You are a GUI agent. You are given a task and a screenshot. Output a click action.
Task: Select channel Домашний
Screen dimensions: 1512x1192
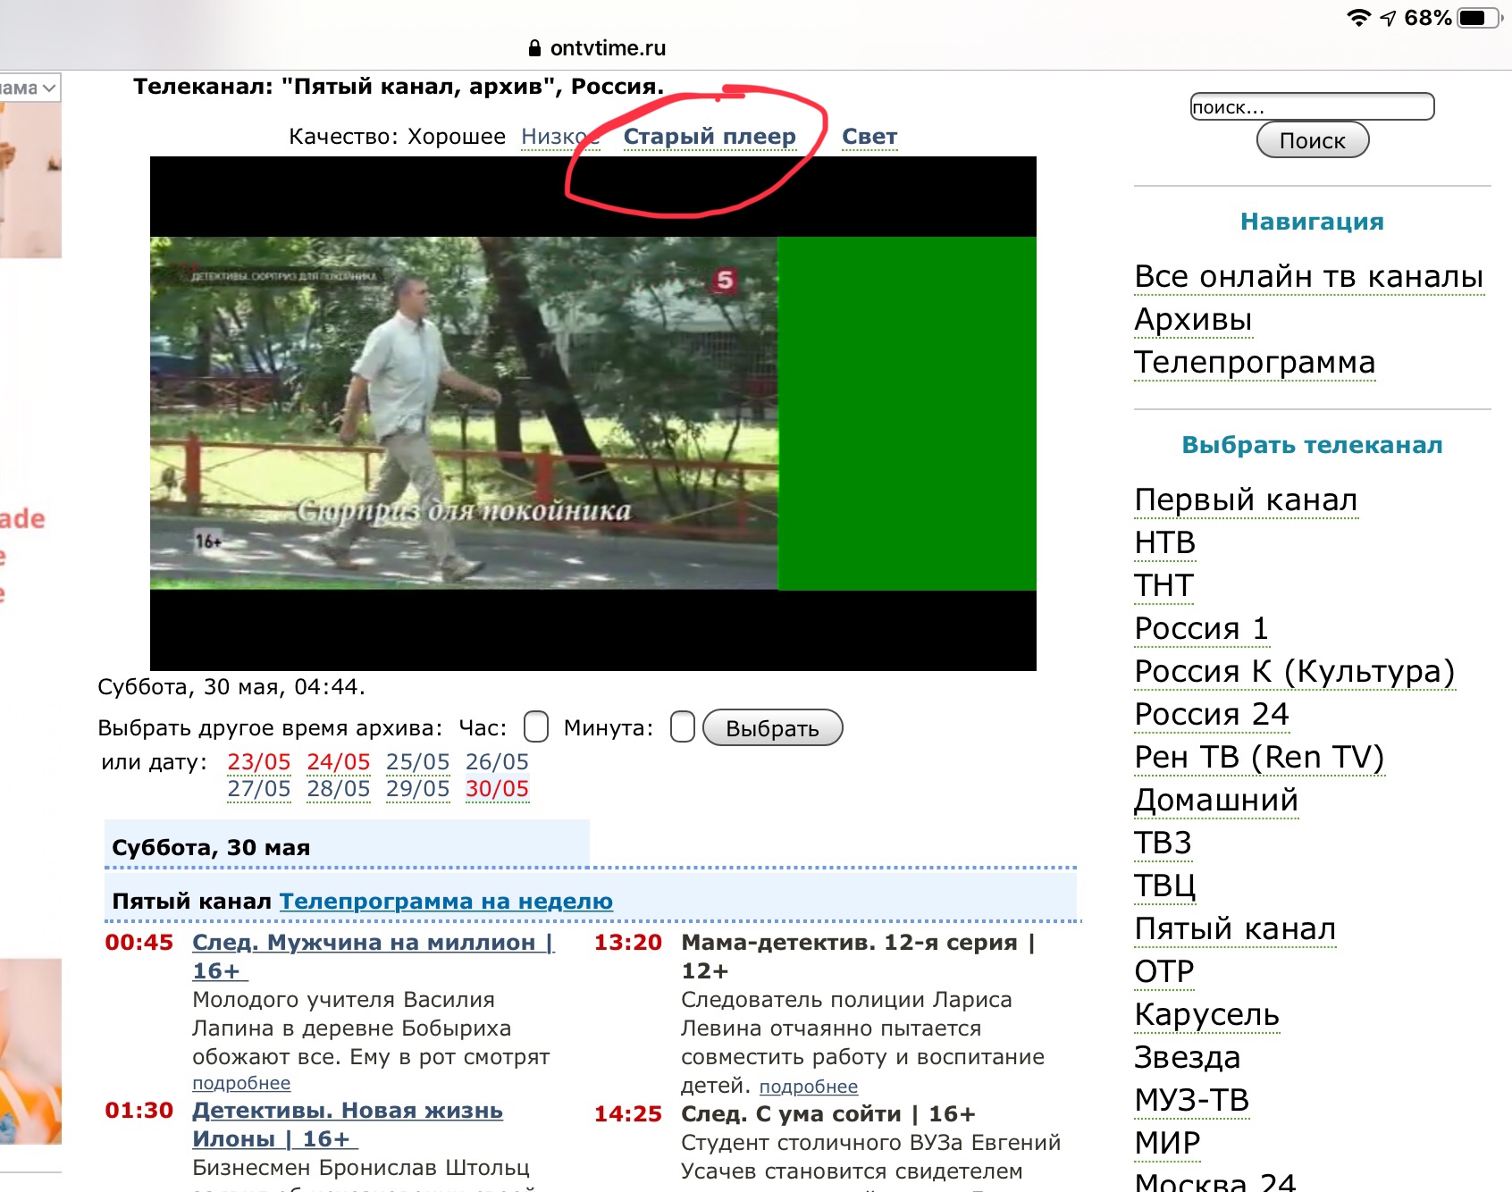click(1216, 801)
